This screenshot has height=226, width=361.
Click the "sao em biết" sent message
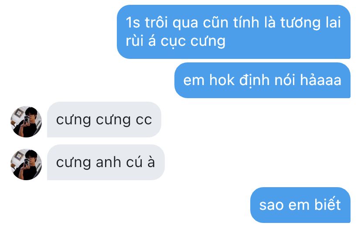pyautogui.click(x=300, y=205)
